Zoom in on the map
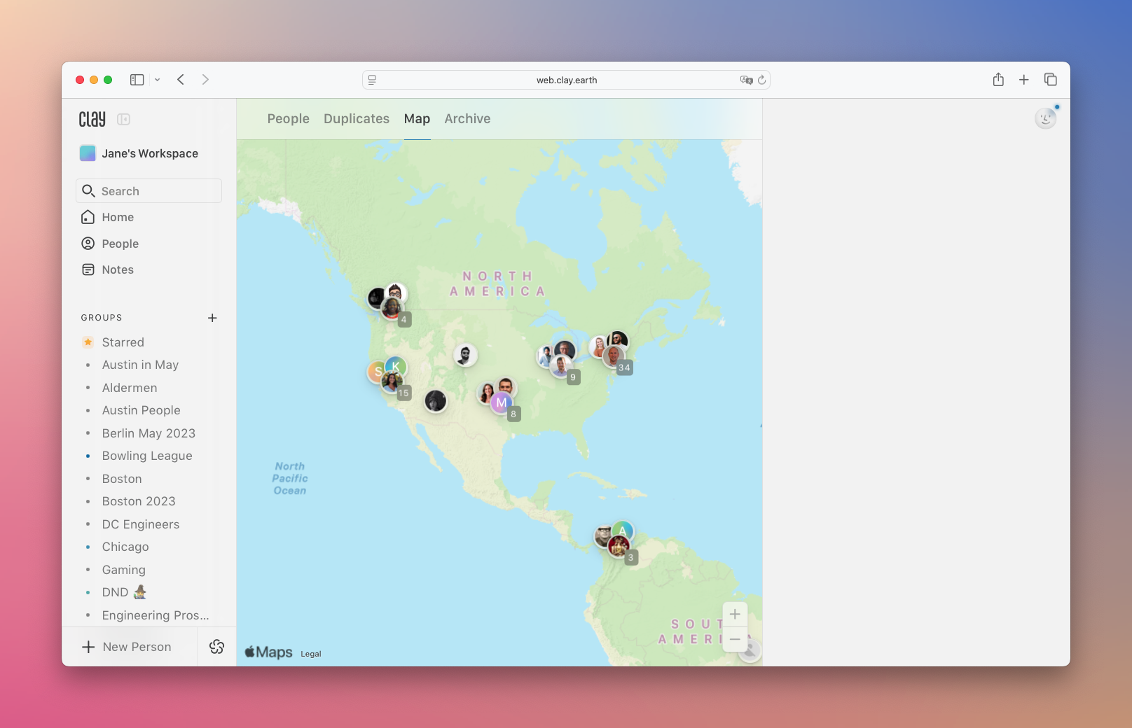The height and width of the screenshot is (728, 1132). [735, 615]
